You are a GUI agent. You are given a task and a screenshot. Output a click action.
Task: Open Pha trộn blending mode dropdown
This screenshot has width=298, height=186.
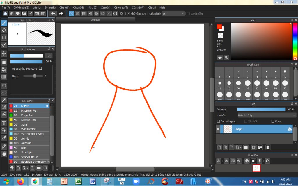point(267,115)
